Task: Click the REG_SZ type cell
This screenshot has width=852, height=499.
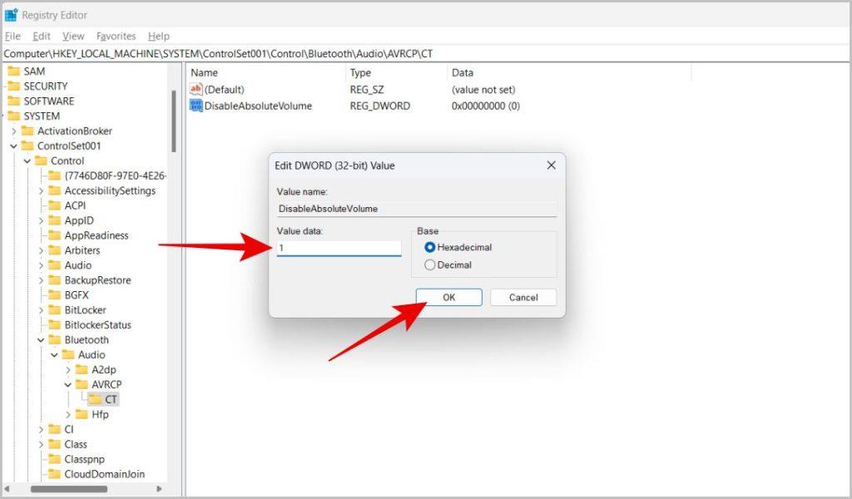Action: click(367, 90)
